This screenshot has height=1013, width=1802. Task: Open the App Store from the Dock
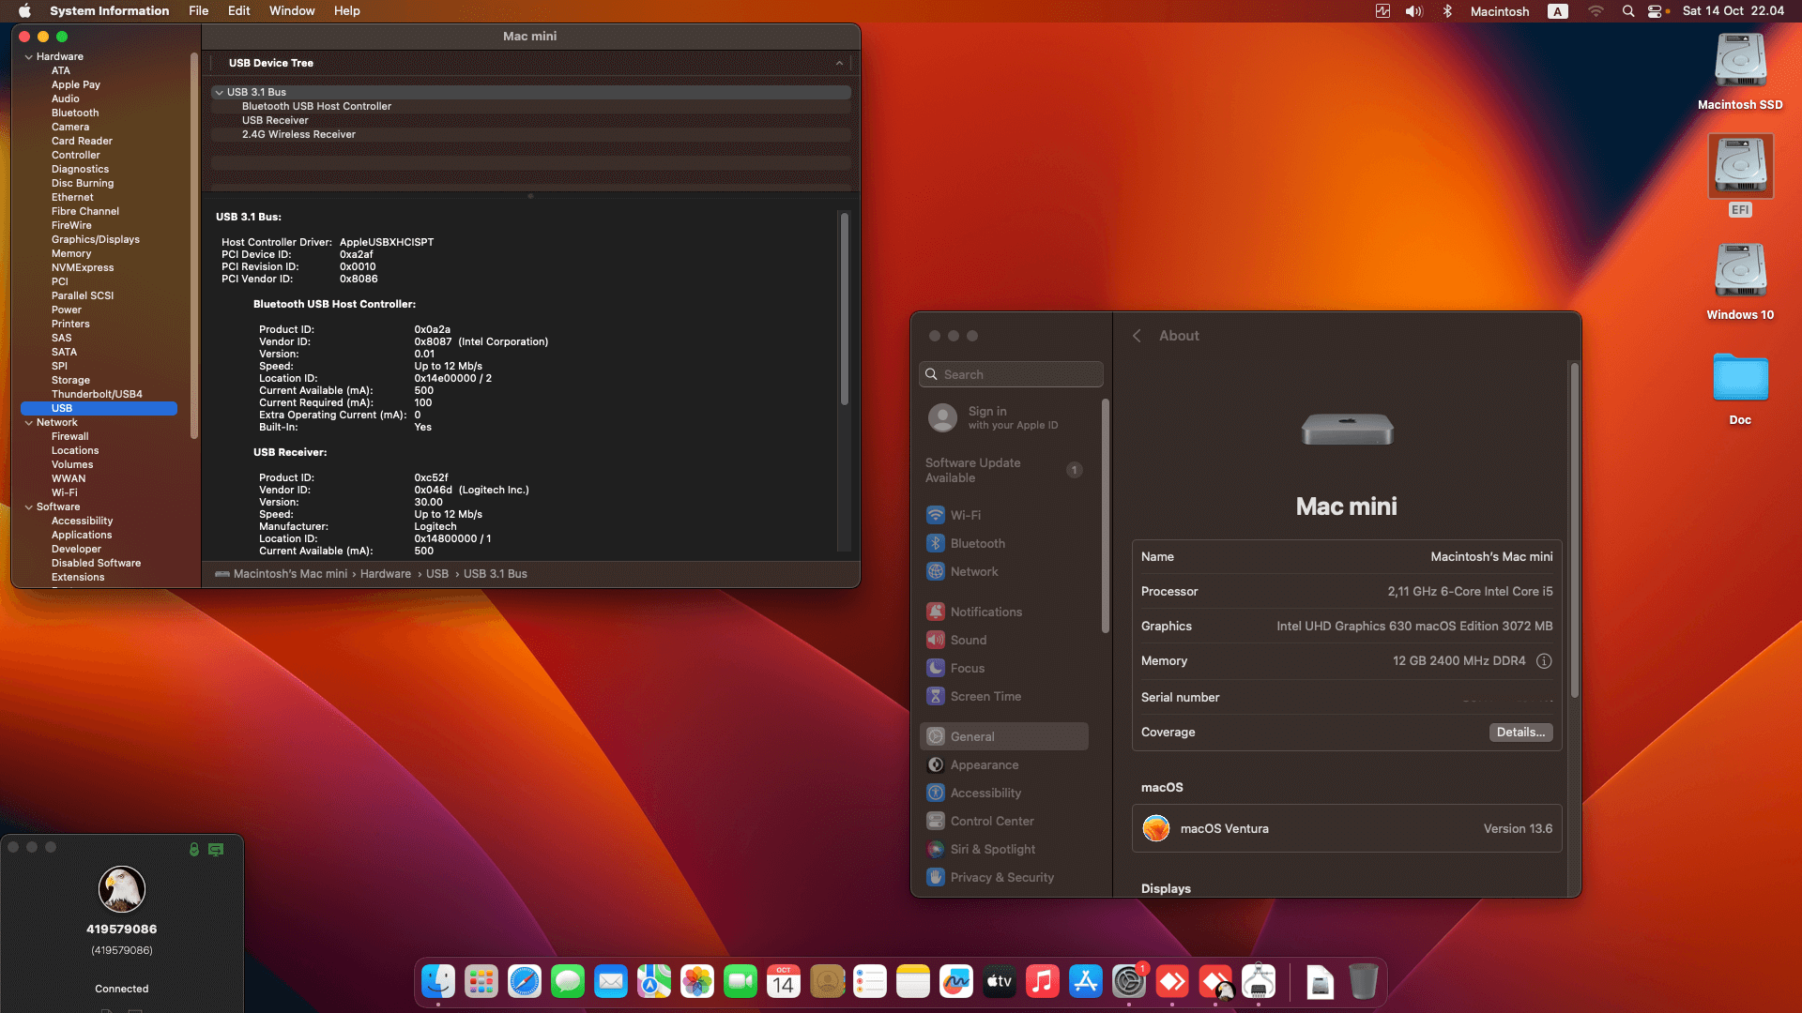pos(1085,981)
